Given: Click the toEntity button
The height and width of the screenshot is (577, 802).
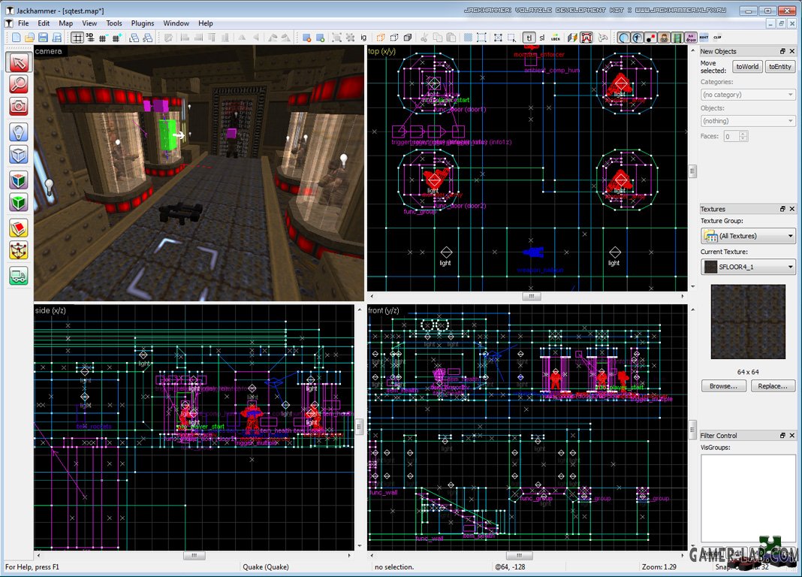Looking at the screenshot, I should pyautogui.click(x=780, y=67).
